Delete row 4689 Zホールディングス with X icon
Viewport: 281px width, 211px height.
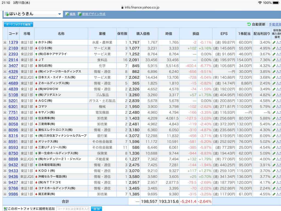[x=5, y=83]
